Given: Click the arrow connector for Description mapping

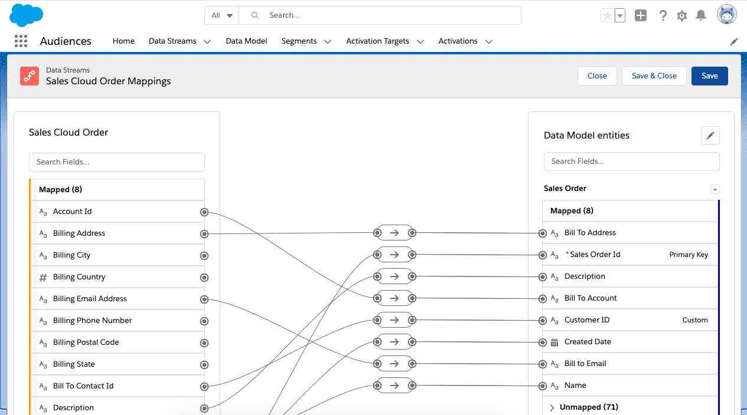Looking at the screenshot, I should click(x=394, y=276).
